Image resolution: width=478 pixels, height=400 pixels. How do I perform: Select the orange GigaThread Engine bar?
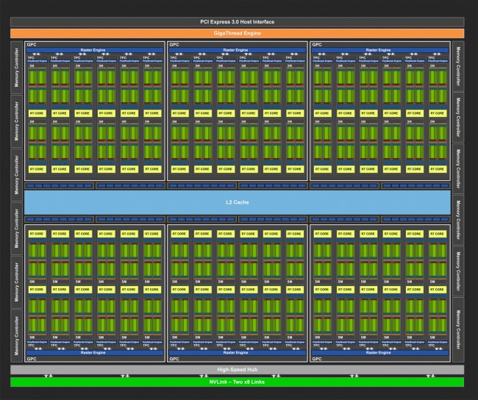[238, 33]
